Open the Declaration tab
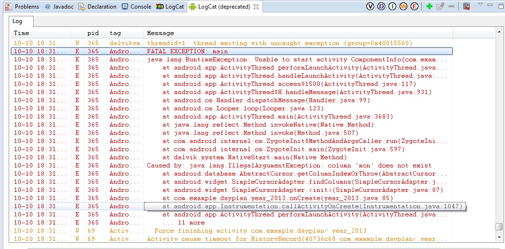Viewport: 505px width, 249px height. 98,6
